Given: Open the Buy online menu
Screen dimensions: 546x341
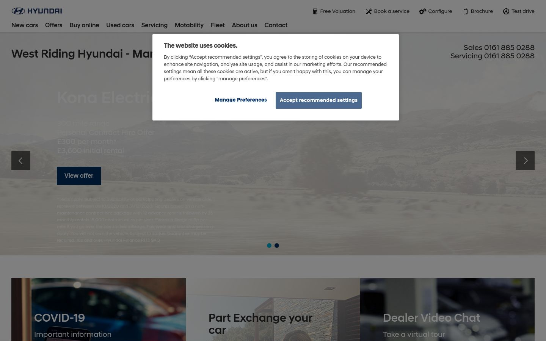Looking at the screenshot, I should [84, 25].
